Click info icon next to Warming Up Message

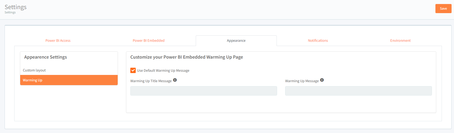tap(322, 80)
